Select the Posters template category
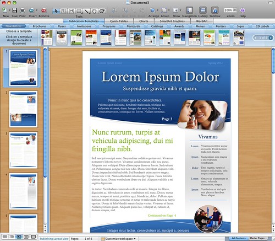This screenshot has height=241, width=275. pyautogui.click(x=221, y=26)
